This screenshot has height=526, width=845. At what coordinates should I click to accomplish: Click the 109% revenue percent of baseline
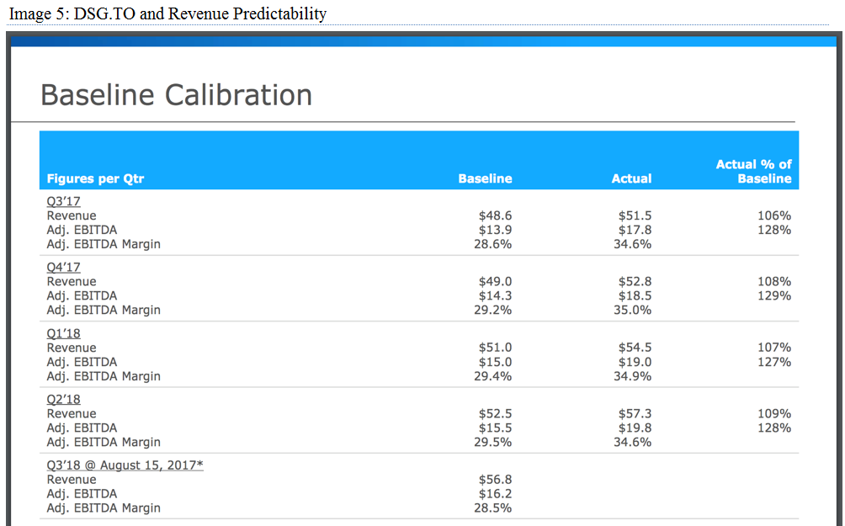pyautogui.click(x=774, y=413)
